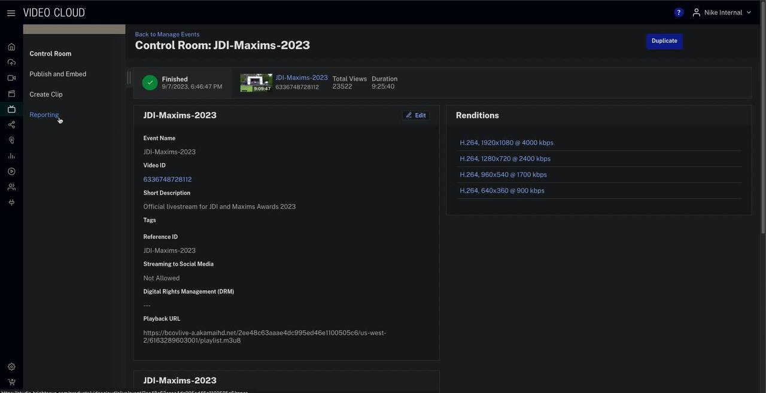Click the Duplicate button
Viewport: 766px width, 393px height.
[664, 41]
